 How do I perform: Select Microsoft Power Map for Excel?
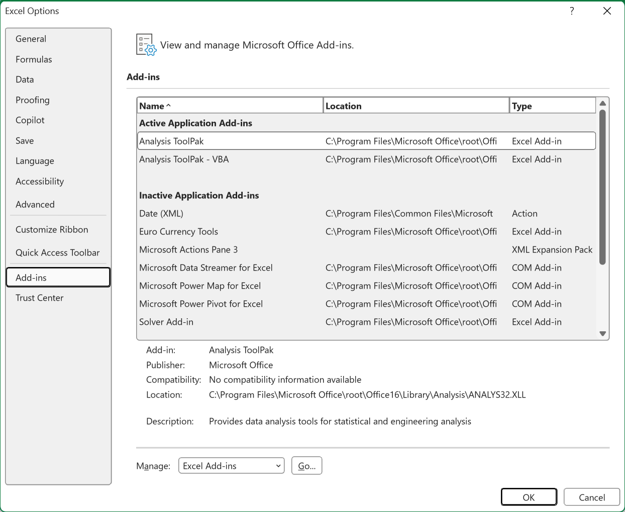(x=366, y=286)
